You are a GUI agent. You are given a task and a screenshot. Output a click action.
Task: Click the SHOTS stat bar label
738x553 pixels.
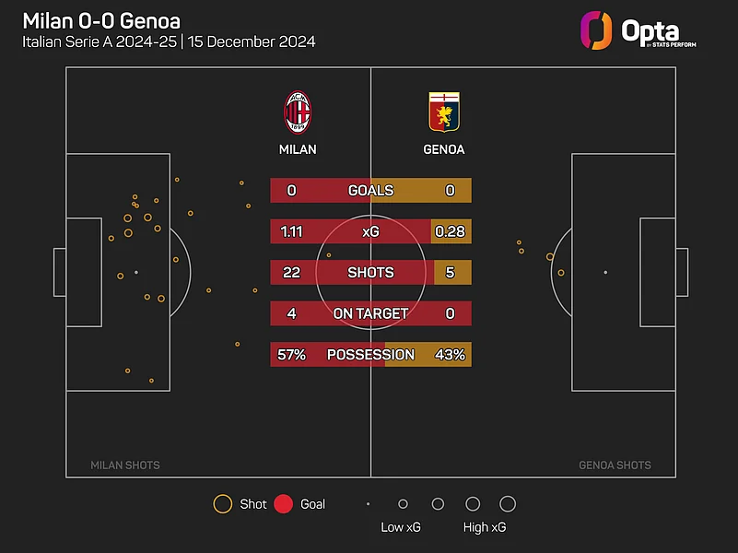(370, 273)
